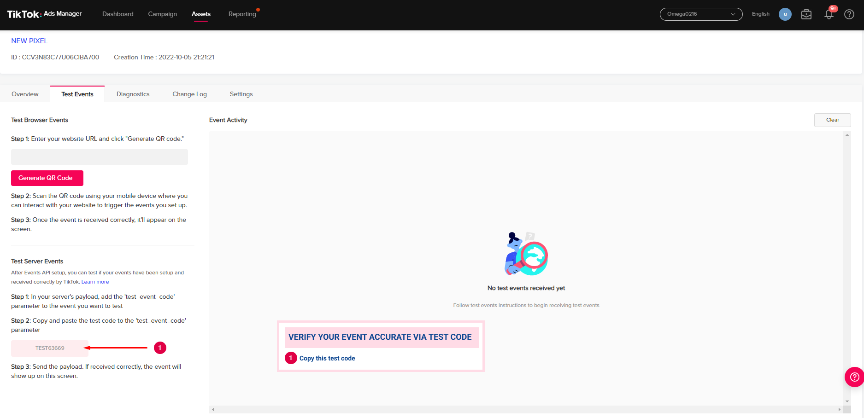Screen dimensions: 864x418
Task: Open the English language selector
Action: (x=760, y=14)
